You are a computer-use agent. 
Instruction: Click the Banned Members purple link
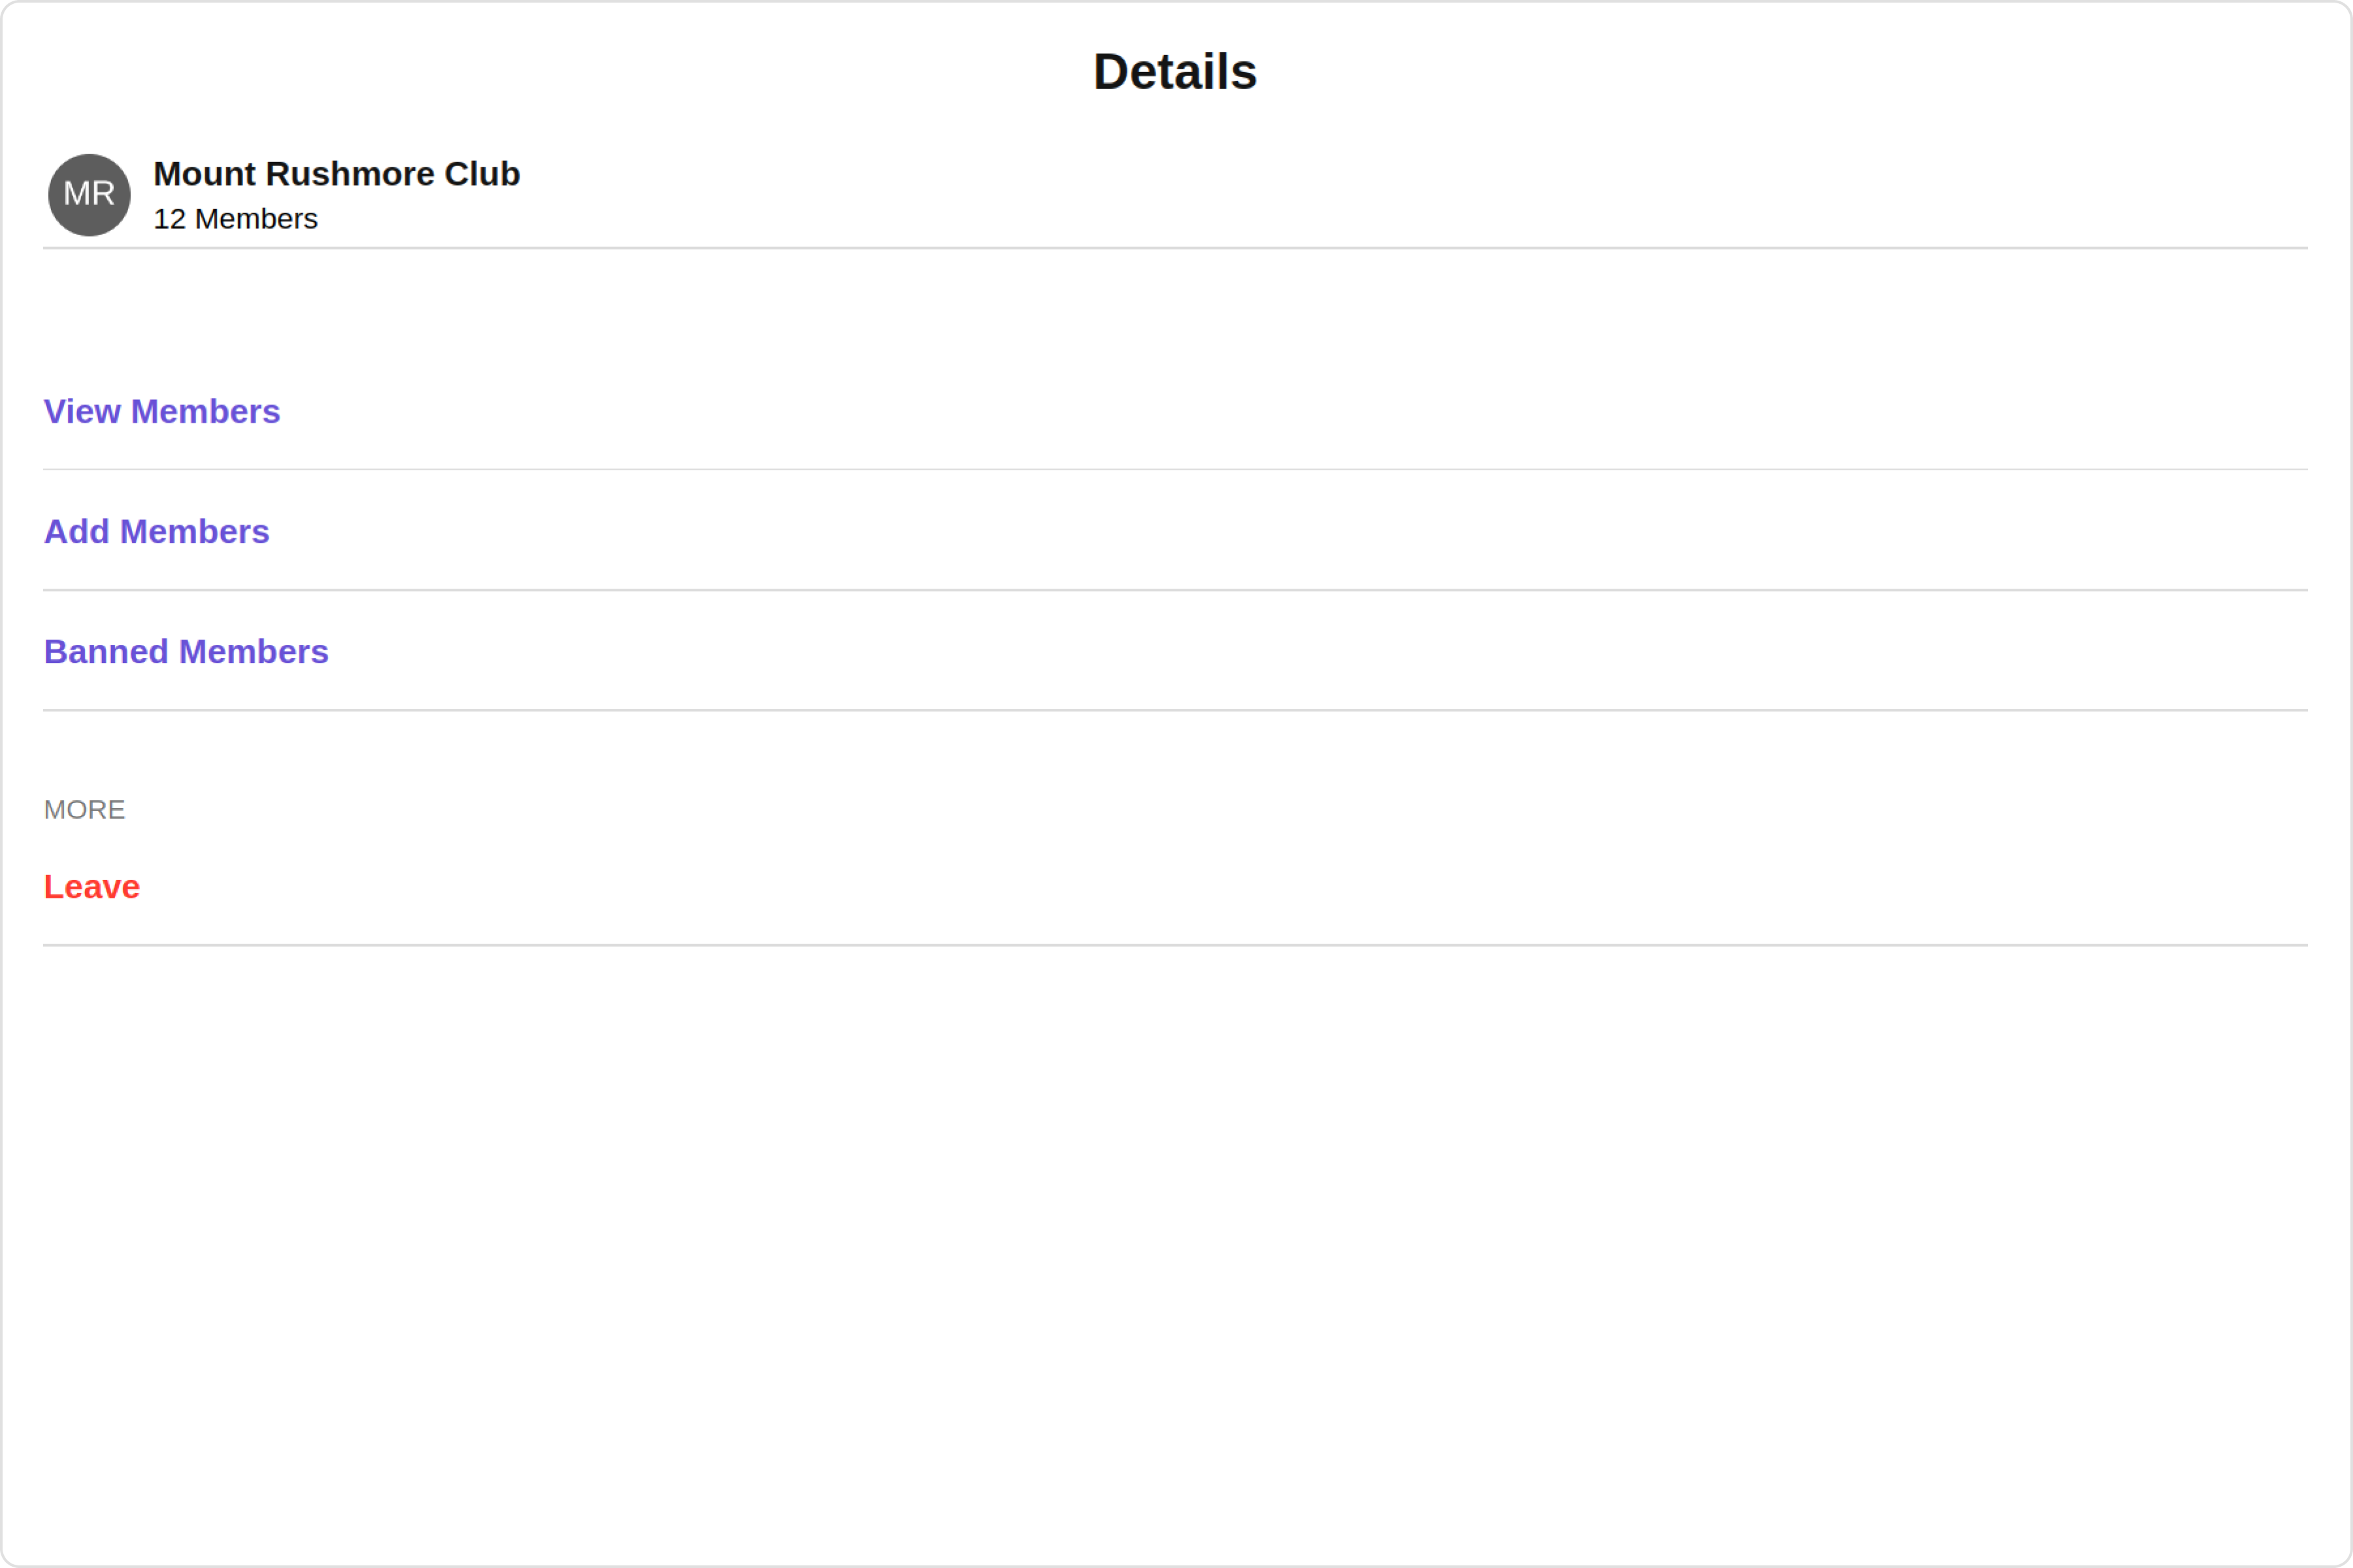point(185,651)
